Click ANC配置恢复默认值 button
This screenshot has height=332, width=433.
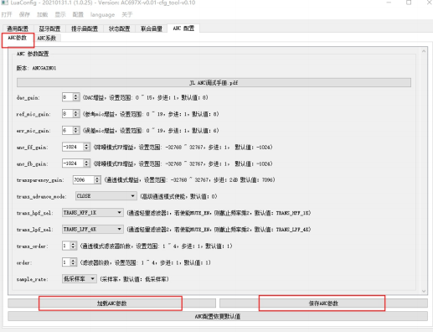click(218, 316)
